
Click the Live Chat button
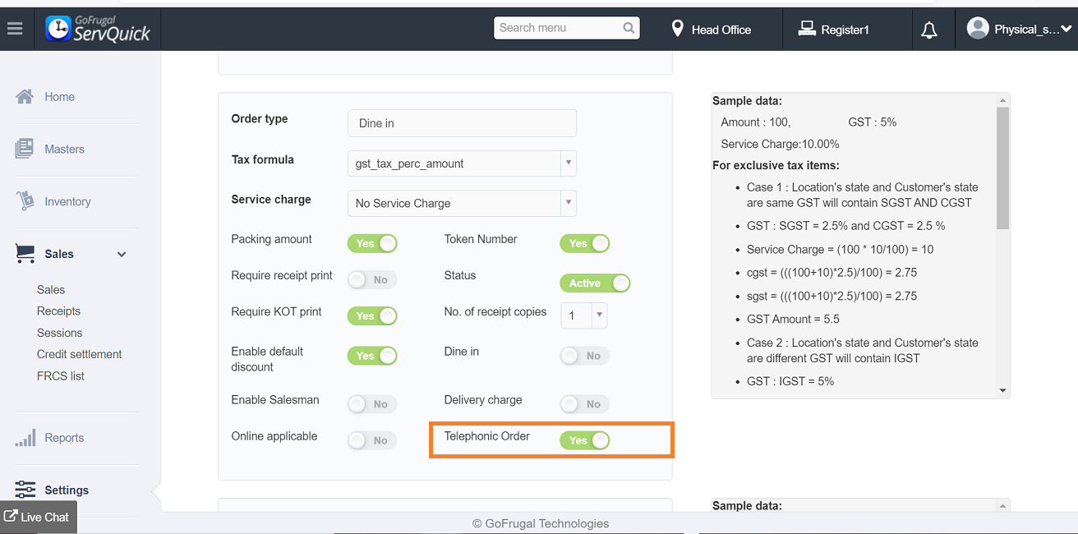pos(38,517)
